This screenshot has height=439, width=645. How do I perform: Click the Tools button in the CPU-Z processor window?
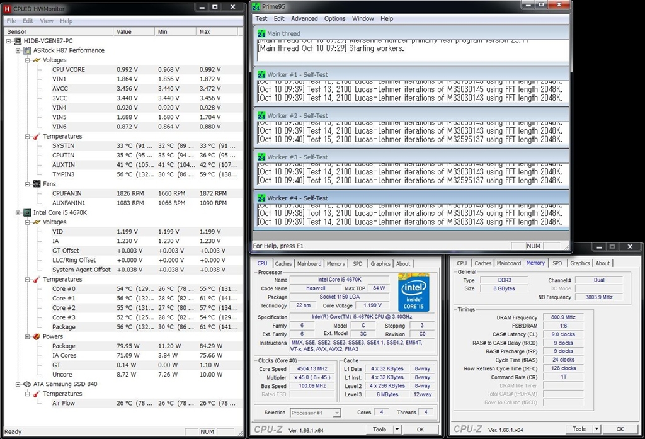(379, 430)
